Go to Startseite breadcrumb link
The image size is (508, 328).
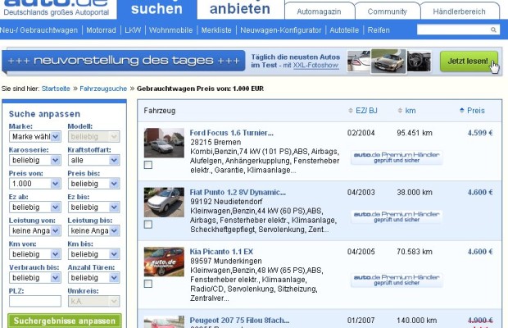click(56, 89)
